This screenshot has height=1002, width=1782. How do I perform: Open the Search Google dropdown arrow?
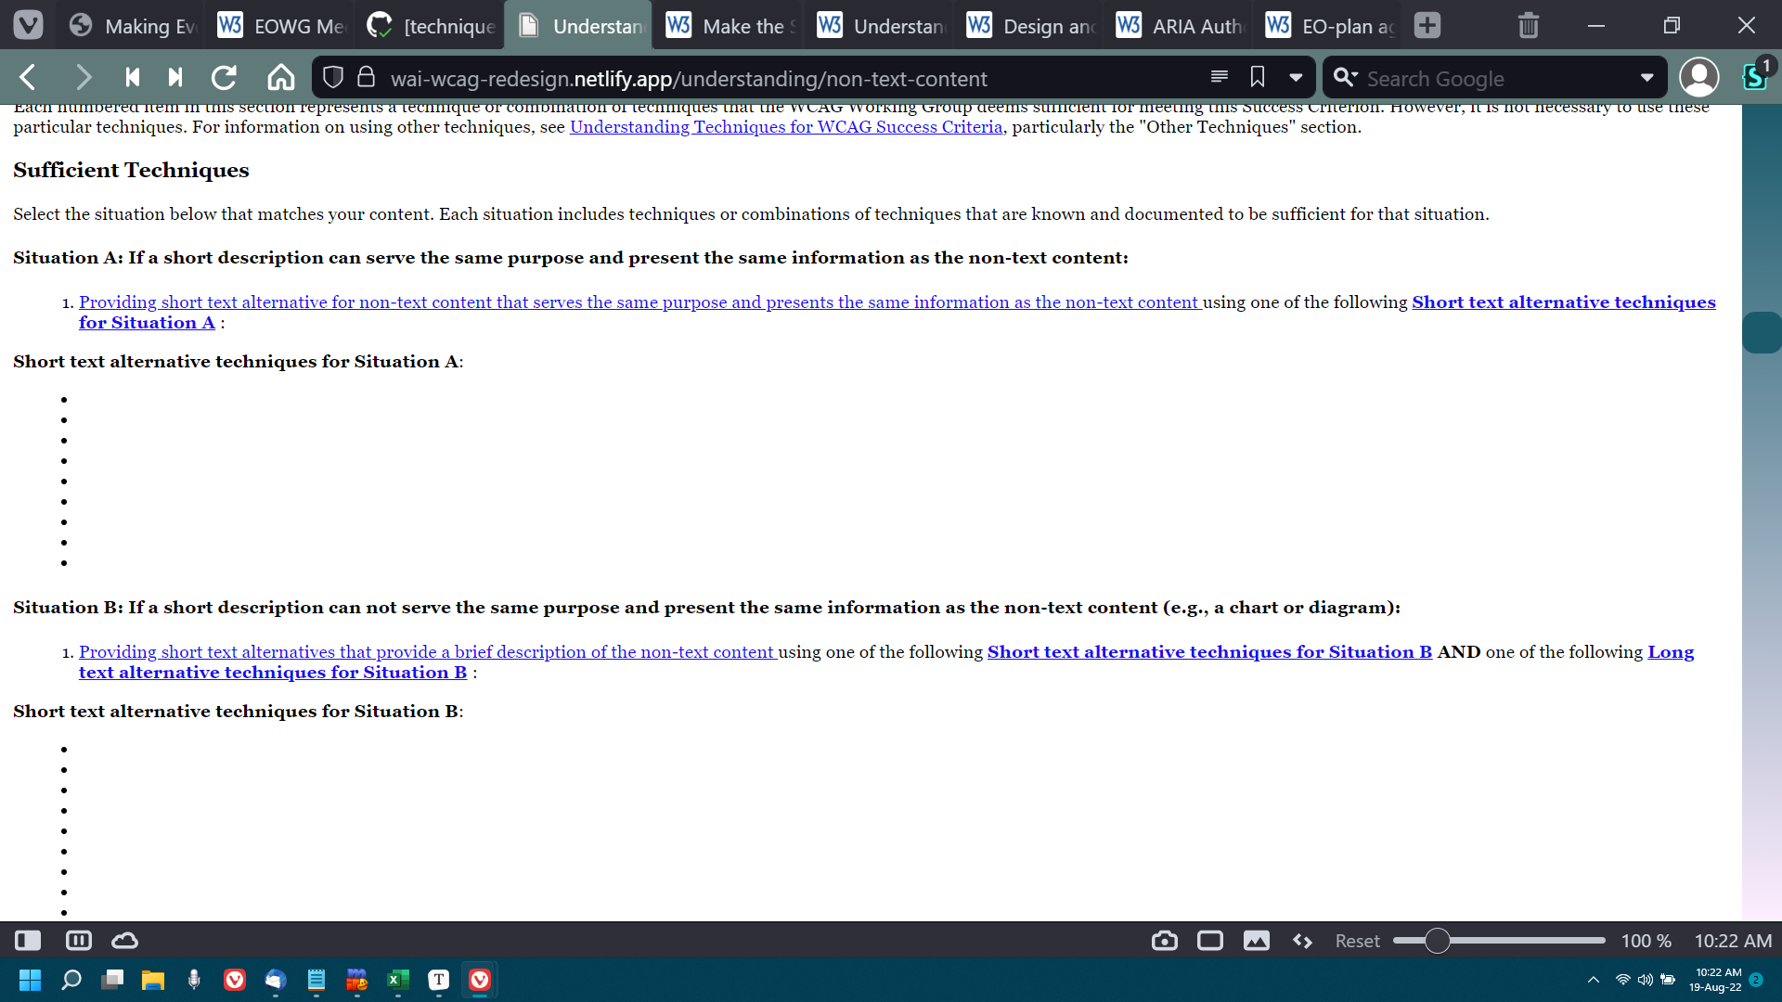pyautogui.click(x=1648, y=78)
